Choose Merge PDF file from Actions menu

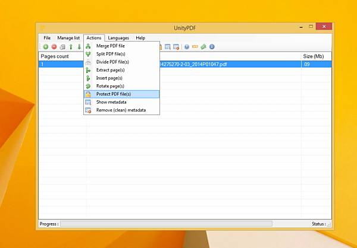pos(121,46)
